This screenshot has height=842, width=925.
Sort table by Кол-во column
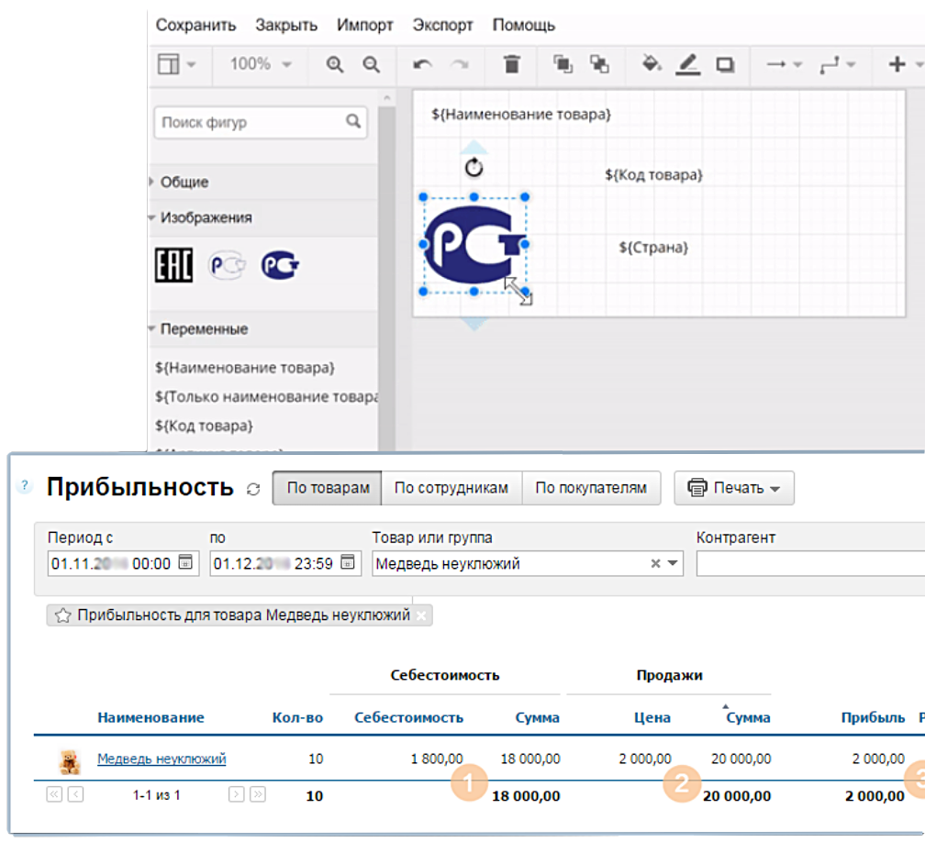(297, 717)
